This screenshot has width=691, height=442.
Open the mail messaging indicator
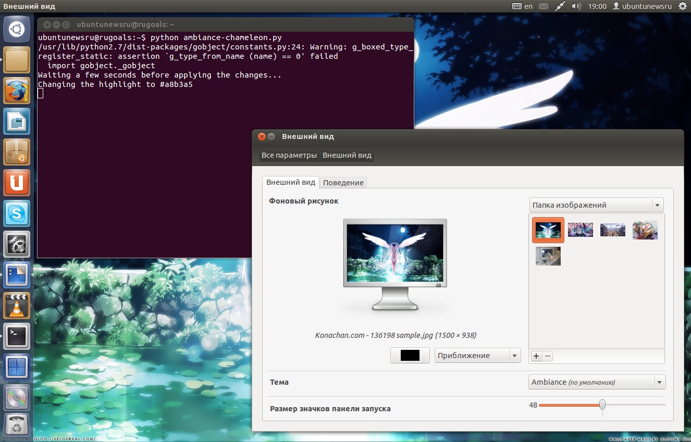point(544,6)
